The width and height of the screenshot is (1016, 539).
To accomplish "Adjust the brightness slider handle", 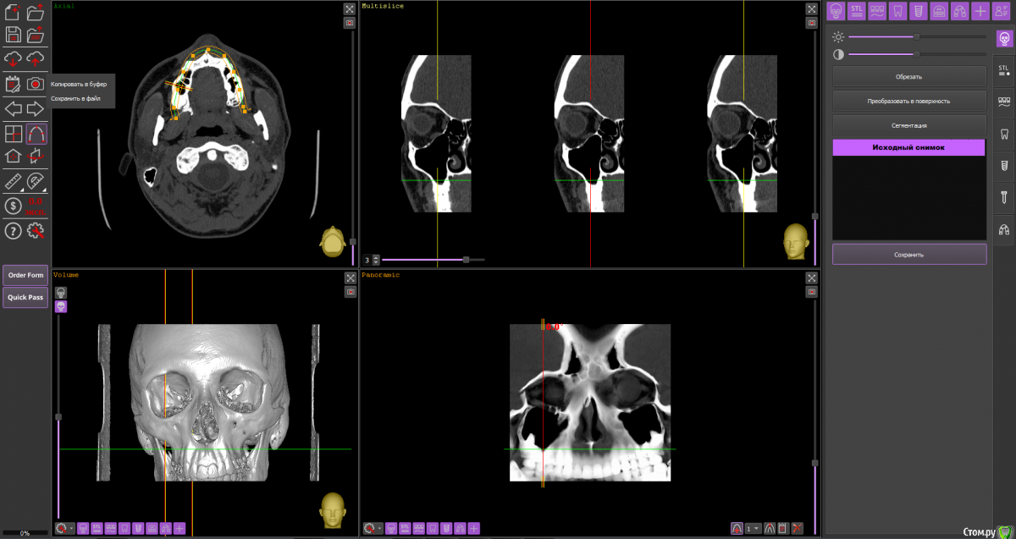I will [x=916, y=37].
